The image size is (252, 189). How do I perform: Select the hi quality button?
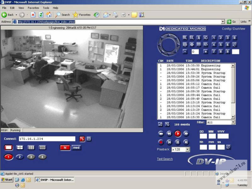tap(65, 147)
